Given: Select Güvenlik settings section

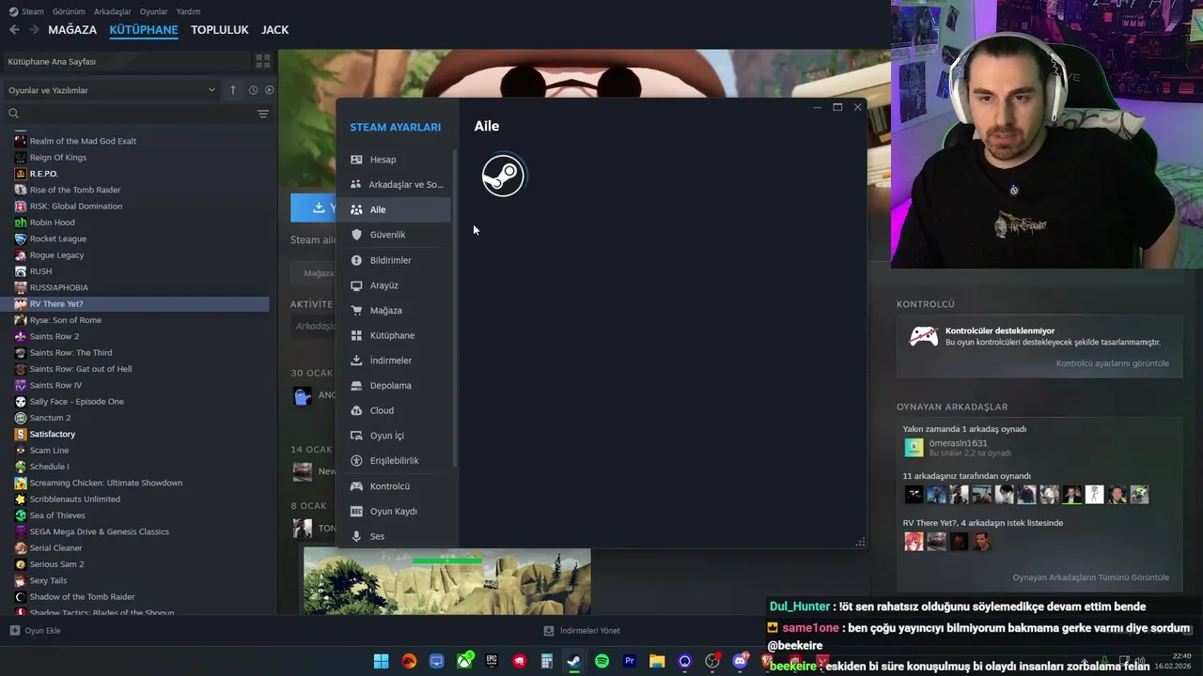Looking at the screenshot, I should 397,235.
